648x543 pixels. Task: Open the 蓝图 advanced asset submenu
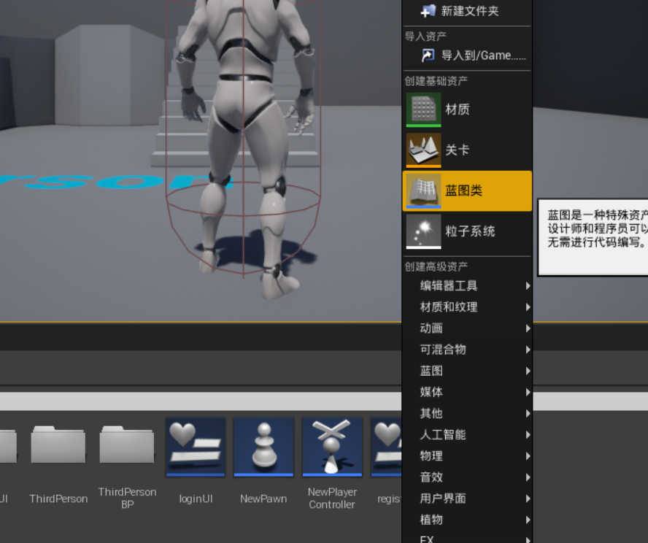click(431, 371)
